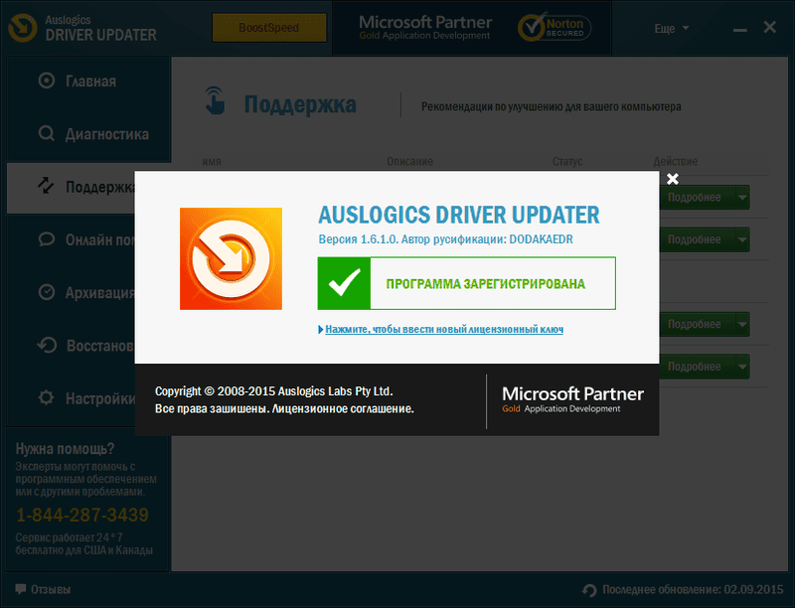Click the Поддержка page header hand icon
This screenshot has width=795, height=608.
coord(215,100)
